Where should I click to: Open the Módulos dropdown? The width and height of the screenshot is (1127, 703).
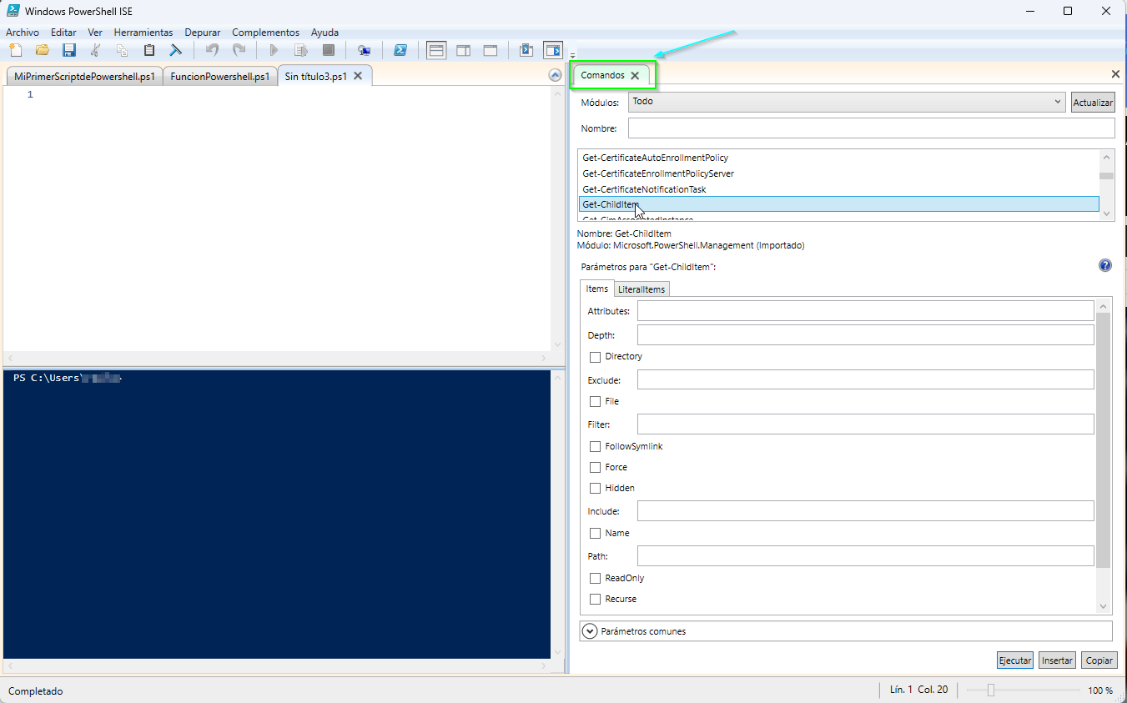846,102
